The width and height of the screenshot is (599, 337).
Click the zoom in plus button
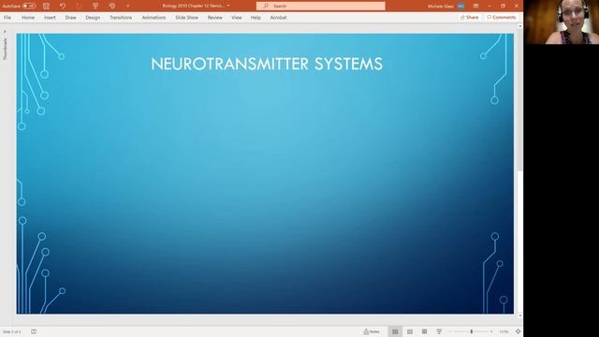pos(491,331)
